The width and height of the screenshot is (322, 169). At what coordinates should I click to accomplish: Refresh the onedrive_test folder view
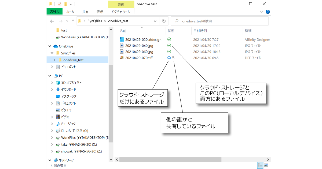(164, 21)
